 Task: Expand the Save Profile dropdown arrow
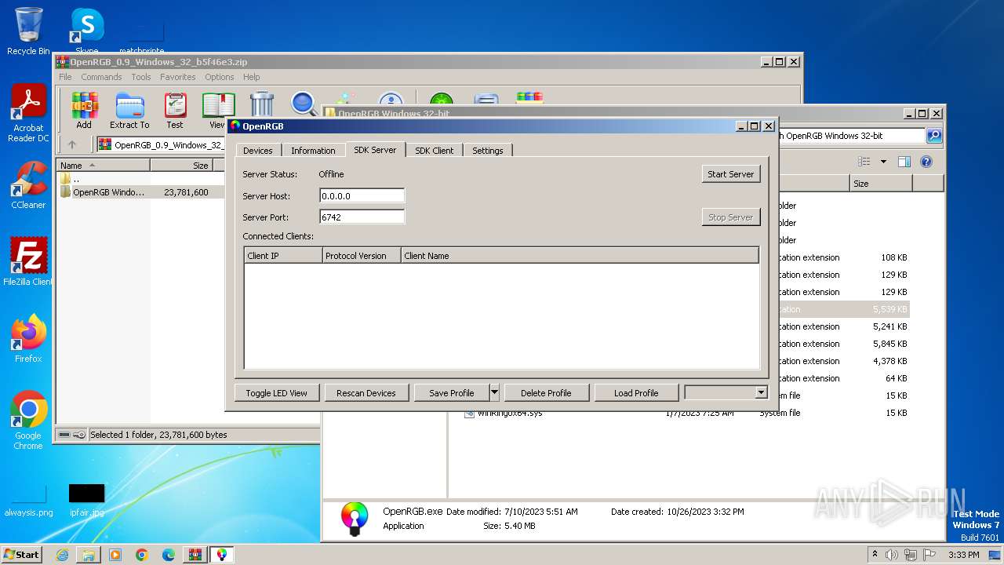[494, 392]
